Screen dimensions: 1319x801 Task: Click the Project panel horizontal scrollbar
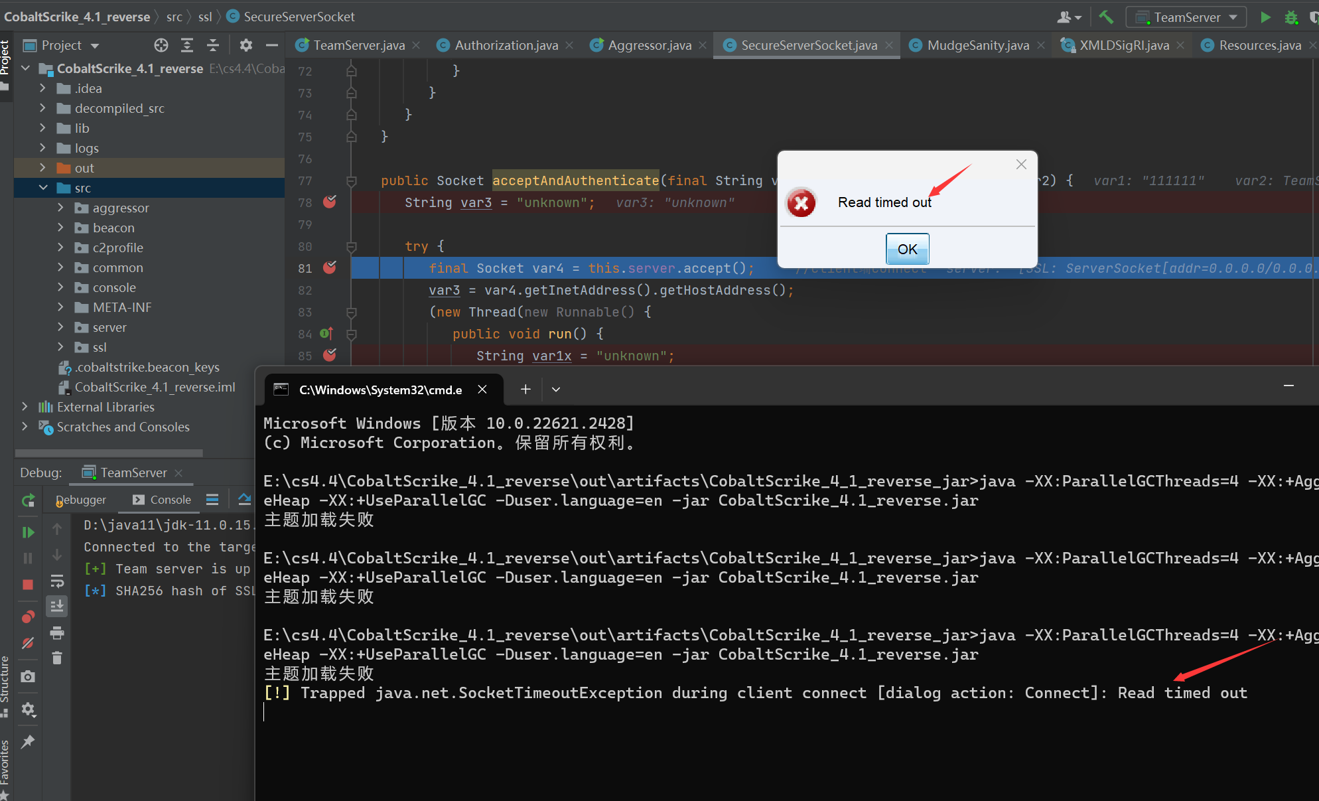click(x=109, y=453)
